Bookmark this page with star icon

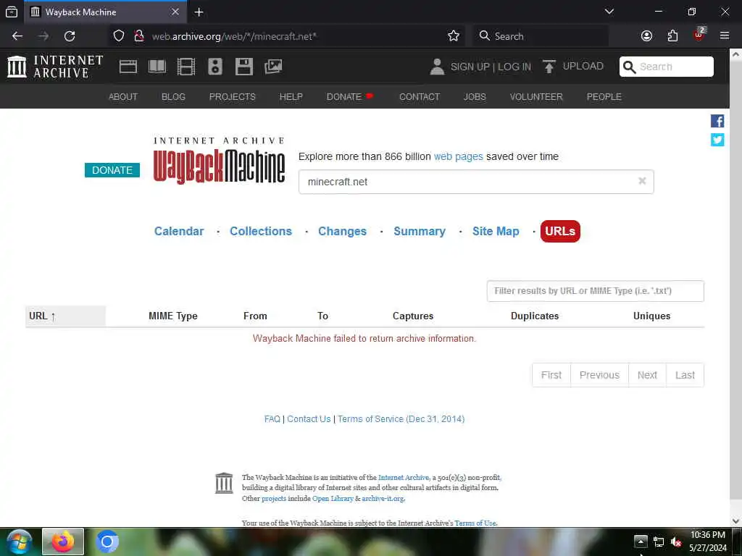pyautogui.click(x=454, y=36)
